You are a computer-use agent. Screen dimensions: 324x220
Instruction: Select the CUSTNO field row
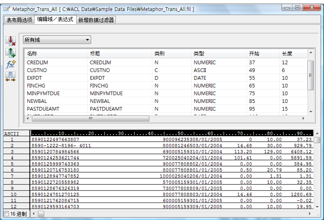(x=37, y=70)
